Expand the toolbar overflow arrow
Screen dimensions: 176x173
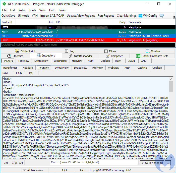pos(174,17)
